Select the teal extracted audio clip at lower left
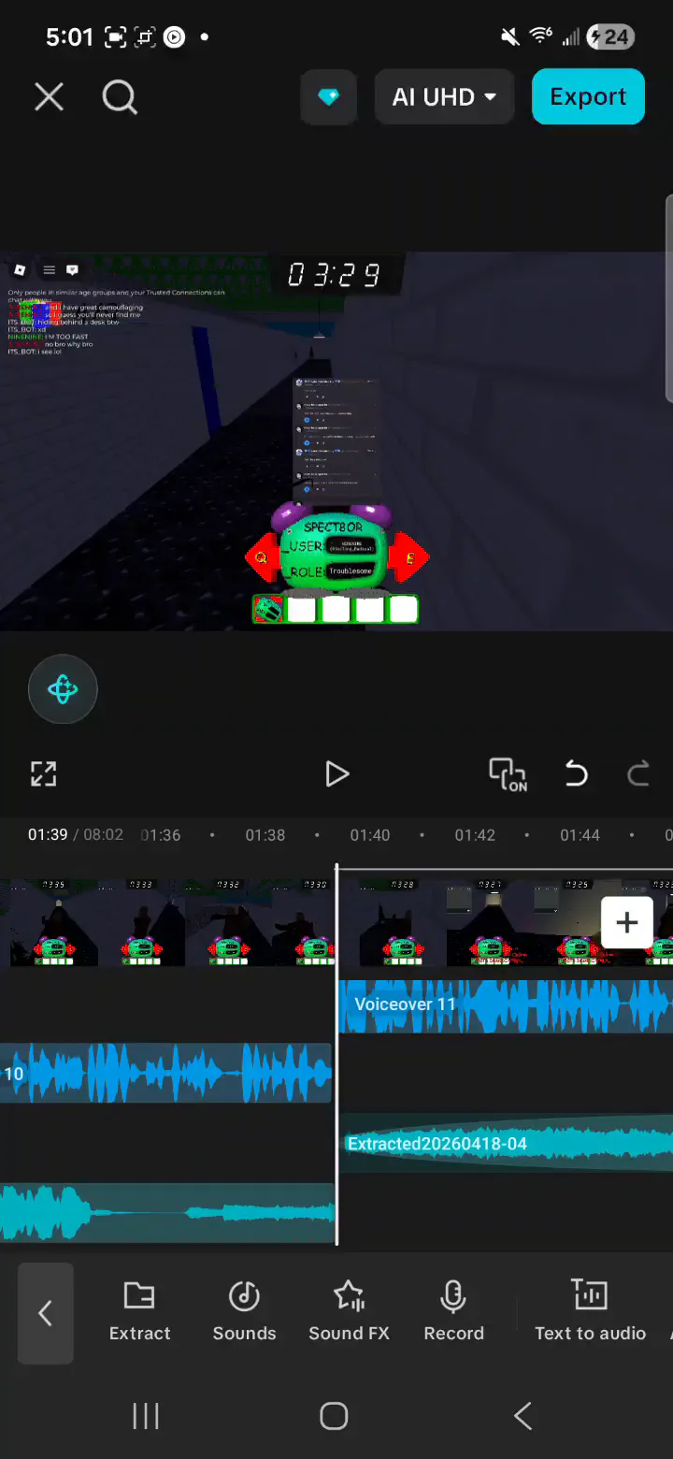Screen dimensions: 673x1459 (166, 1213)
